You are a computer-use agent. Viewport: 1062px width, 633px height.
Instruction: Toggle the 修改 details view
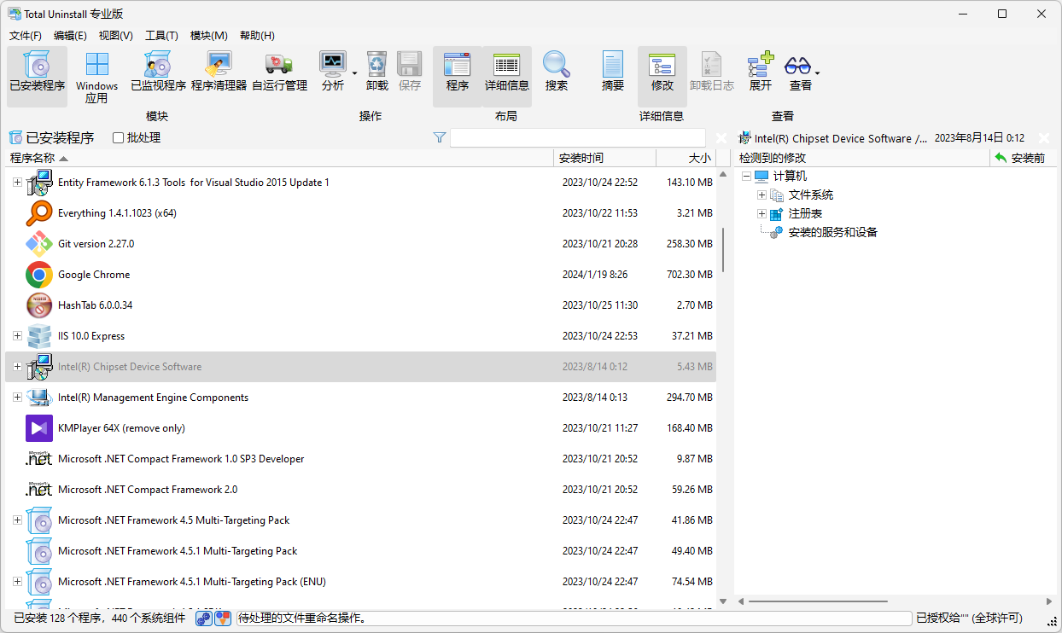click(662, 76)
